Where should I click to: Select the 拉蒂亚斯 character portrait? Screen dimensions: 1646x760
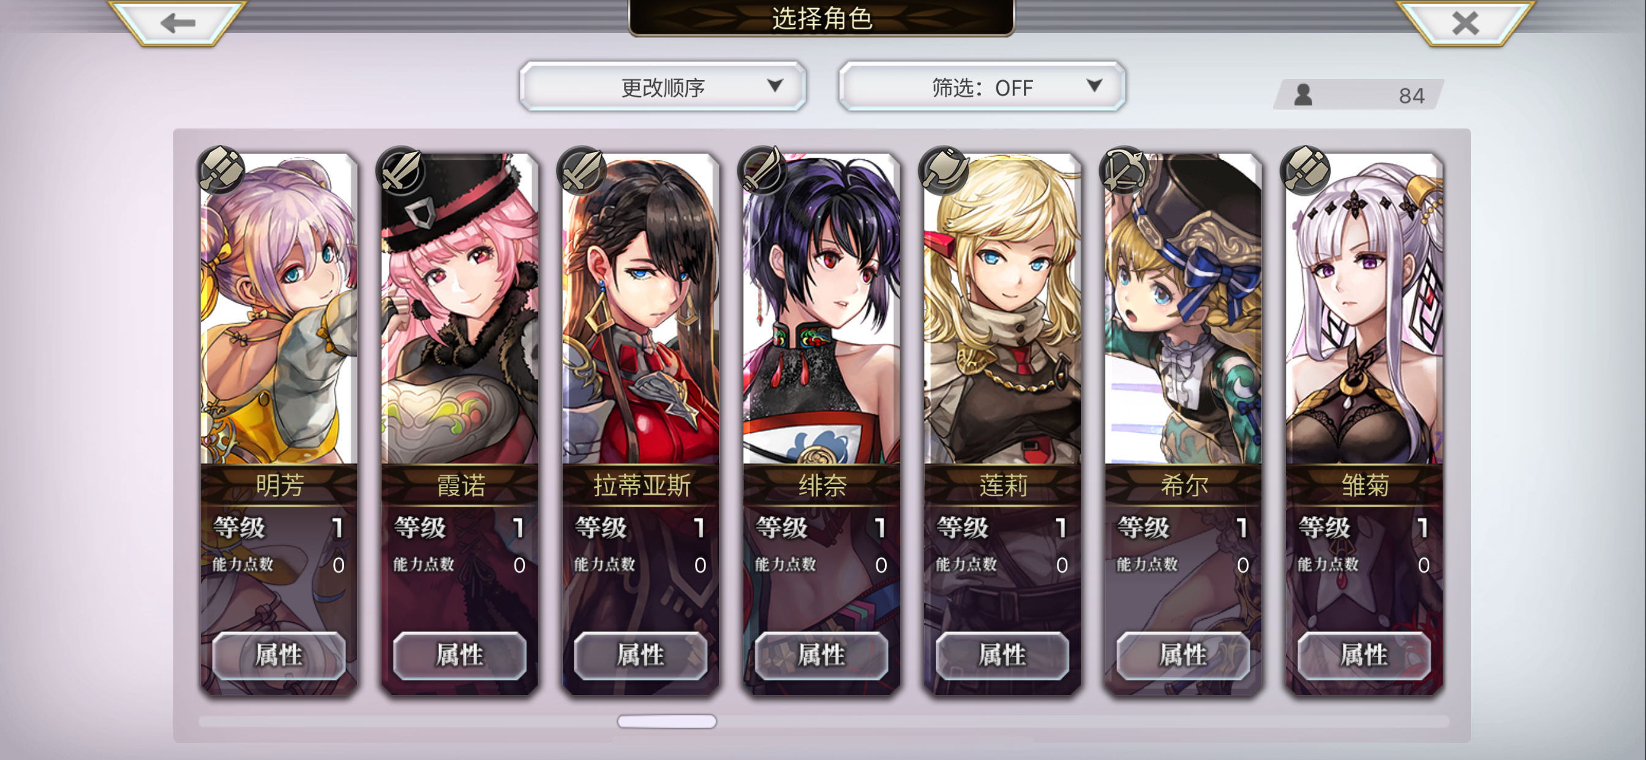tap(641, 308)
